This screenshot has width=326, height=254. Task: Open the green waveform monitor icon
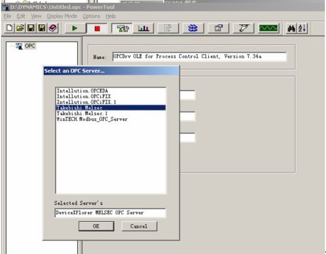pyautogui.click(x=269, y=28)
